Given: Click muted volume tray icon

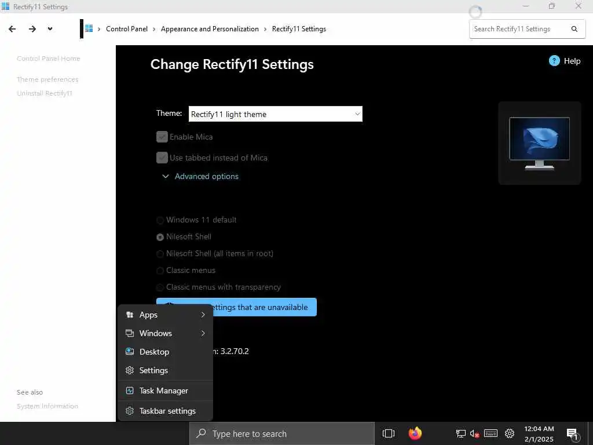Looking at the screenshot, I should [475, 433].
